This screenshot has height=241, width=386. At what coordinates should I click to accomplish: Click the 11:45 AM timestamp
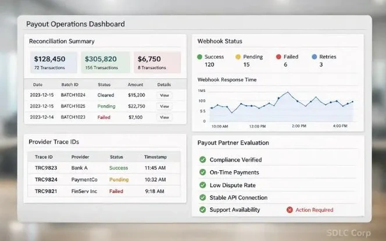[x=155, y=168]
